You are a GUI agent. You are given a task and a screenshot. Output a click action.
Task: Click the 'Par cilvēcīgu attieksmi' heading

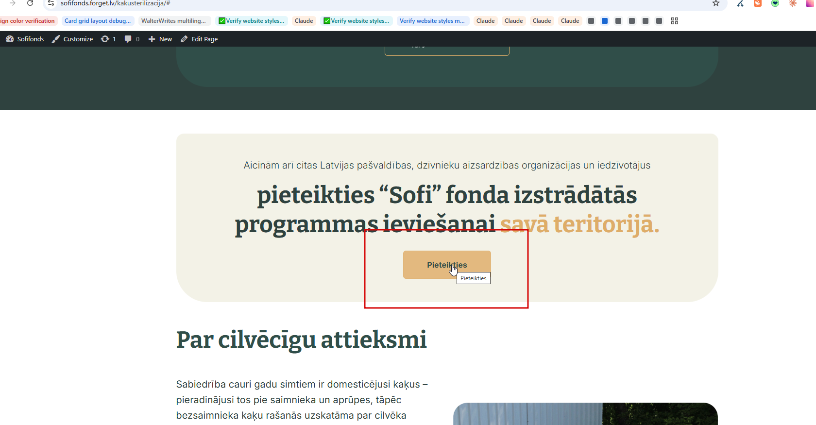point(302,340)
